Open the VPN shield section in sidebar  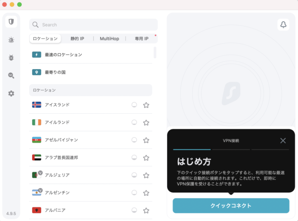[11, 22]
